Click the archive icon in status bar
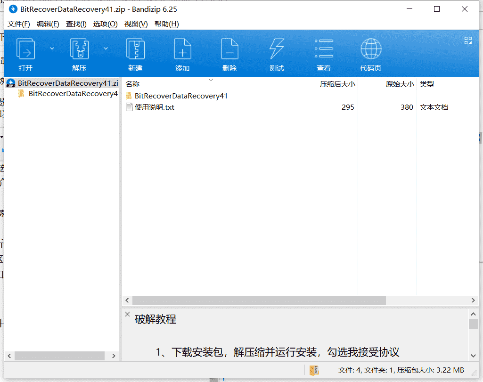The width and height of the screenshot is (483, 382). [x=314, y=370]
